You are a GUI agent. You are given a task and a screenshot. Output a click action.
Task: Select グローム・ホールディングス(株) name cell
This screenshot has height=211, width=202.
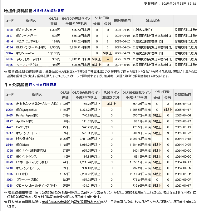[x=37, y=186]
